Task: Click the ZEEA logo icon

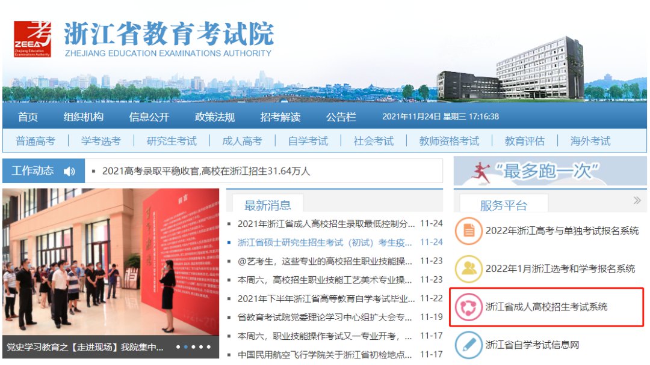Action: 32,38
